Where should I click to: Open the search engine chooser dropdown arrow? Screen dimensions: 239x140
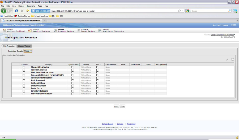point(190,11)
